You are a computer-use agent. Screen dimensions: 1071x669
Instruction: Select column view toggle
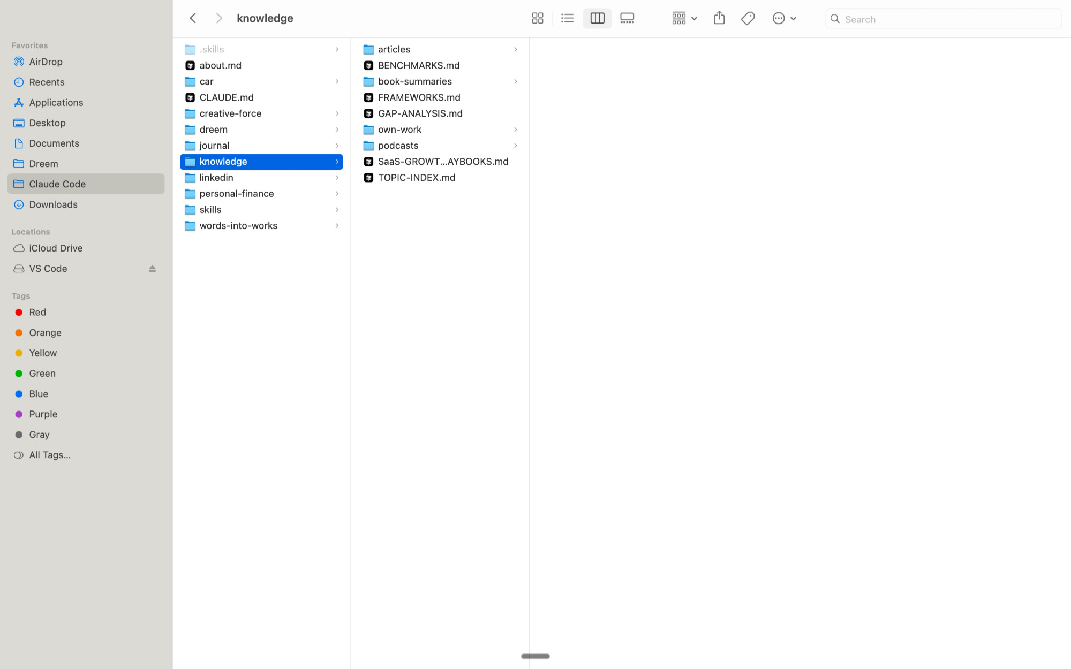click(597, 19)
